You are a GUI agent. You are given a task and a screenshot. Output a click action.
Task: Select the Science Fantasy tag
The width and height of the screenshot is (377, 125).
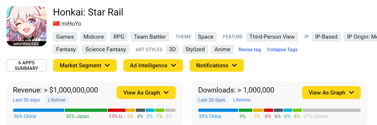click(106, 49)
